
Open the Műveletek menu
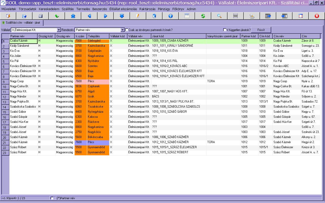(9, 9)
